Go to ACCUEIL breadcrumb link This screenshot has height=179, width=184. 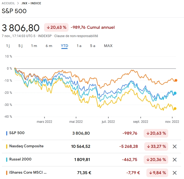coord(8,3)
